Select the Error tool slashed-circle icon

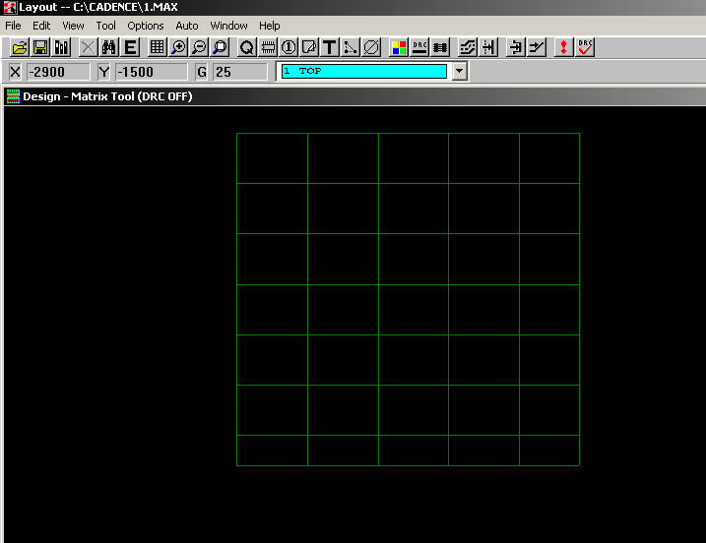coord(371,47)
